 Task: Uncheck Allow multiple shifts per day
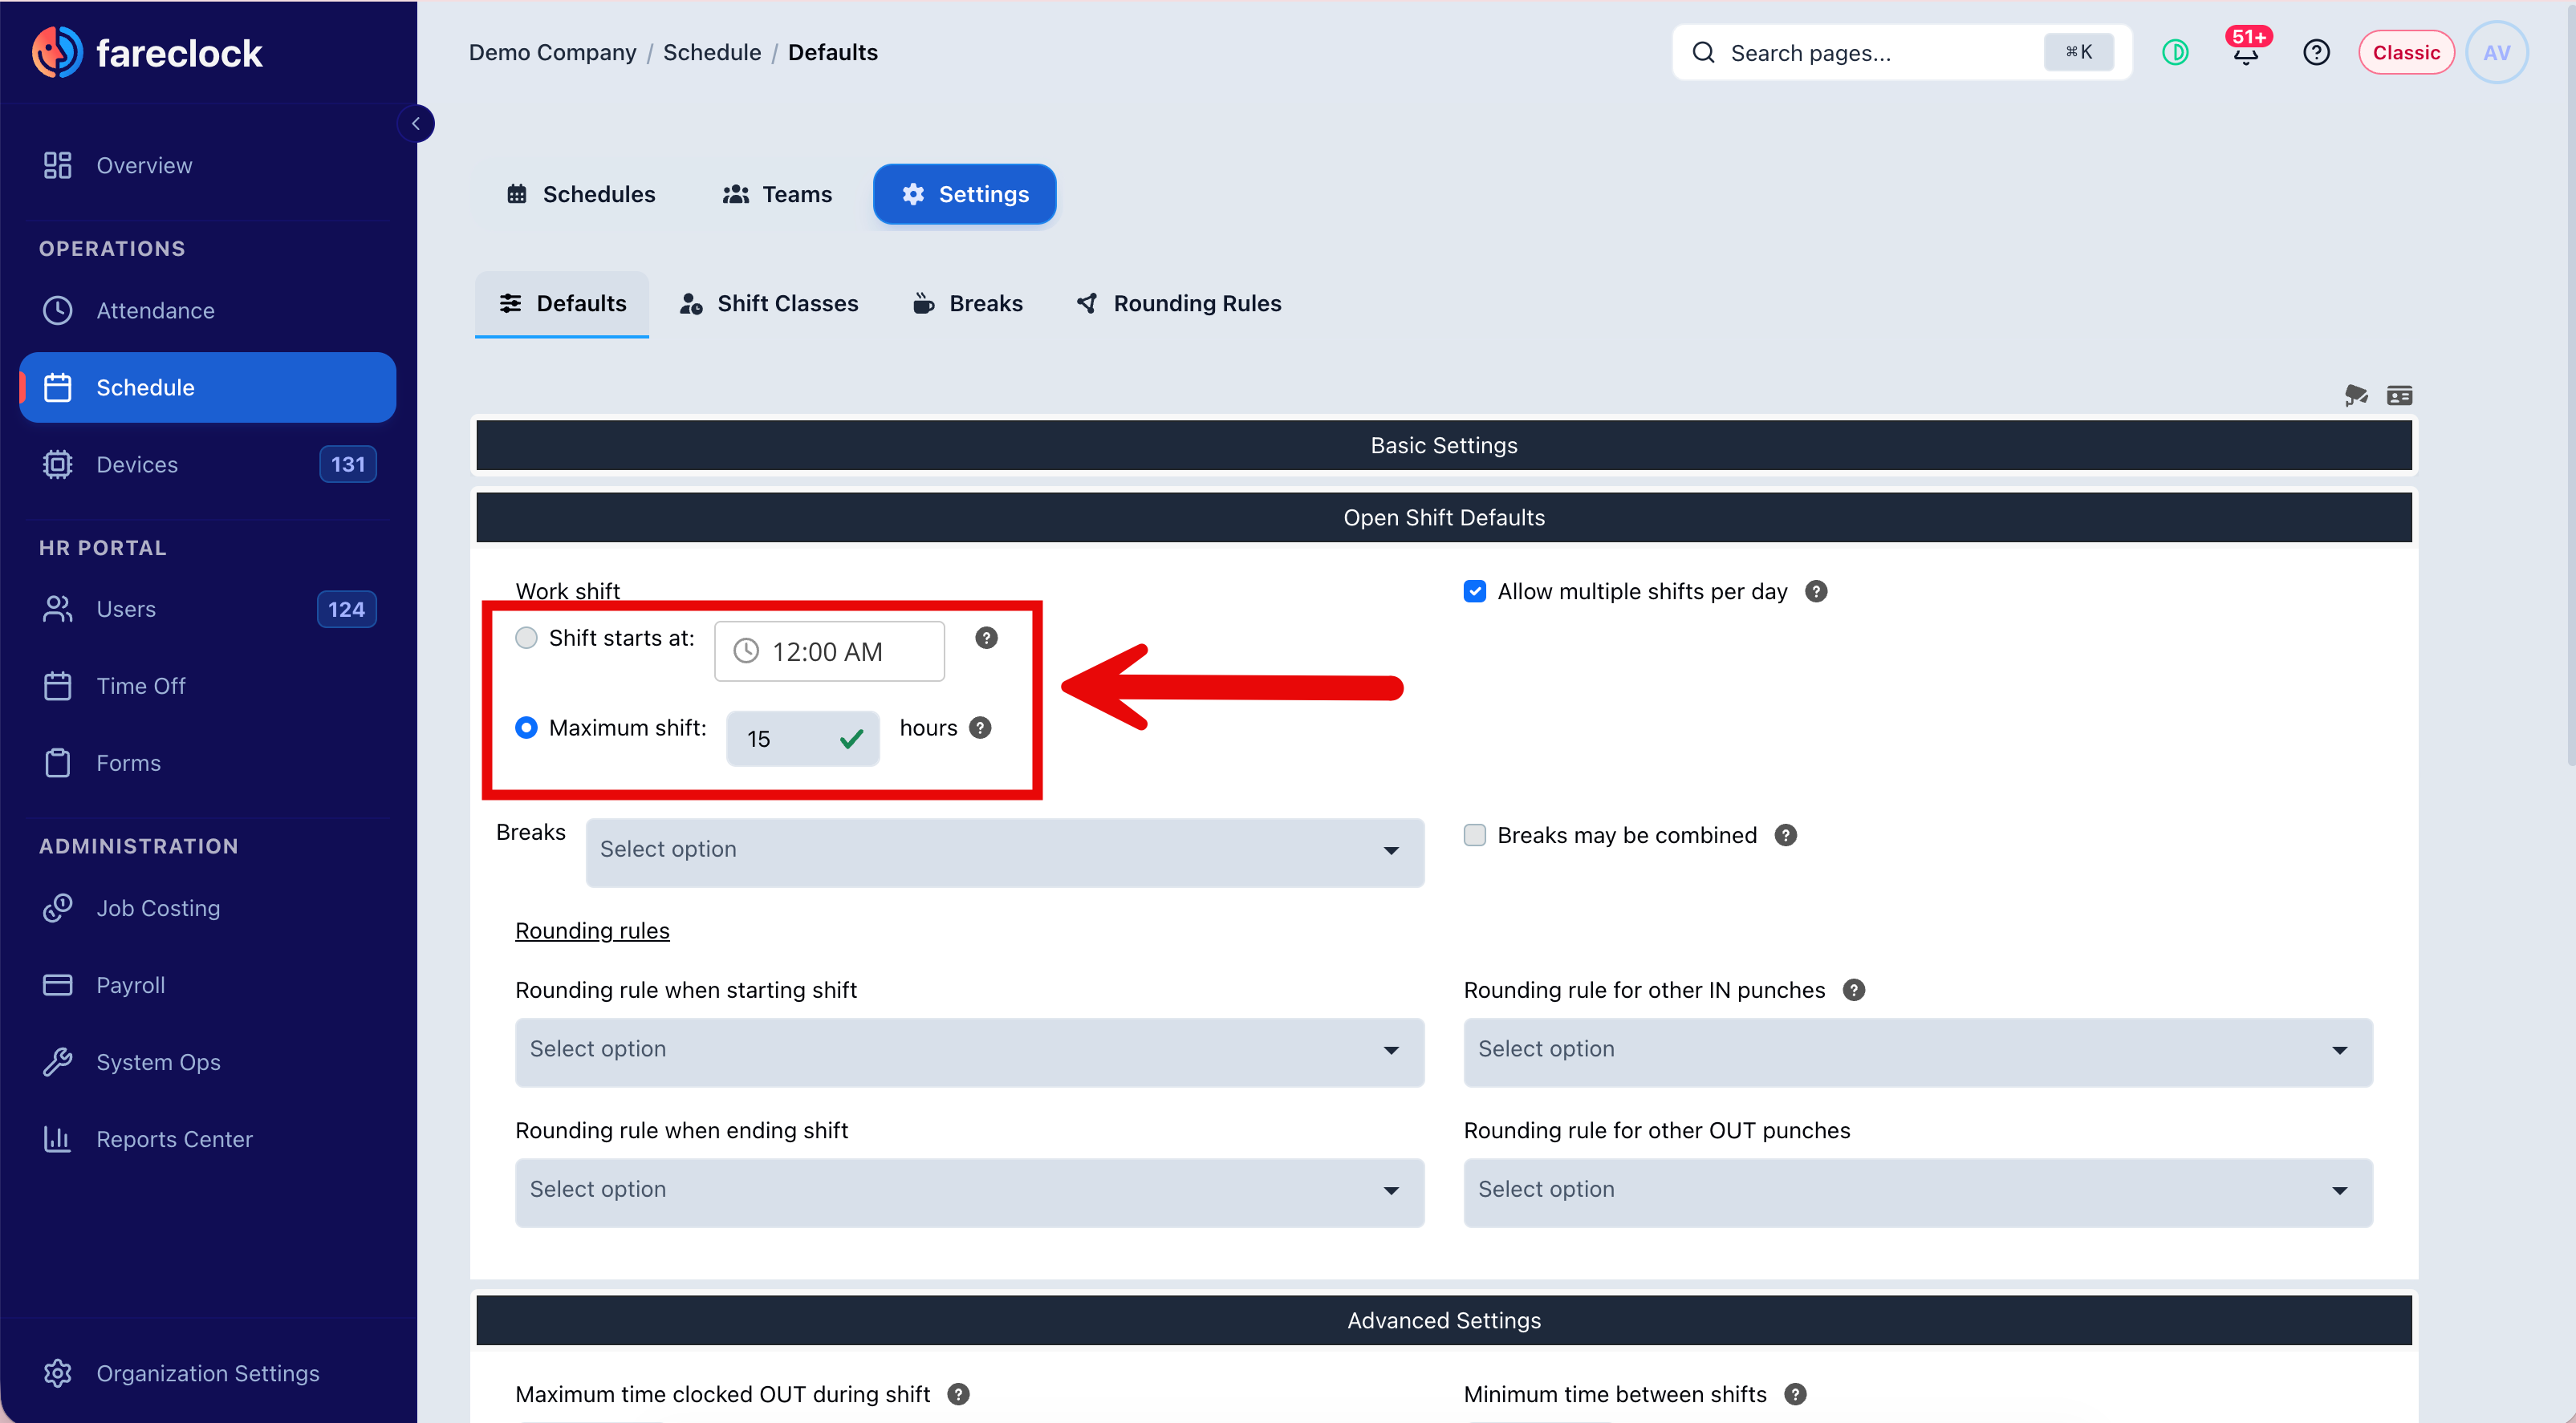click(x=1474, y=592)
